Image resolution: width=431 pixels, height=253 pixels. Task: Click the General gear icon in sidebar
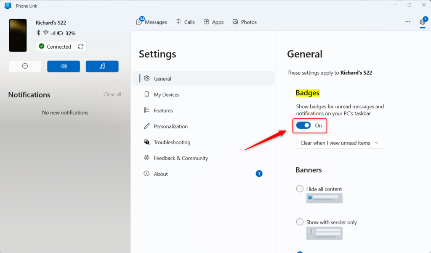[147, 78]
